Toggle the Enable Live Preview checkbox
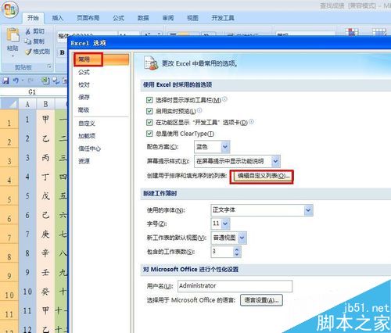The height and width of the screenshot is (333, 391). coord(149,111)
